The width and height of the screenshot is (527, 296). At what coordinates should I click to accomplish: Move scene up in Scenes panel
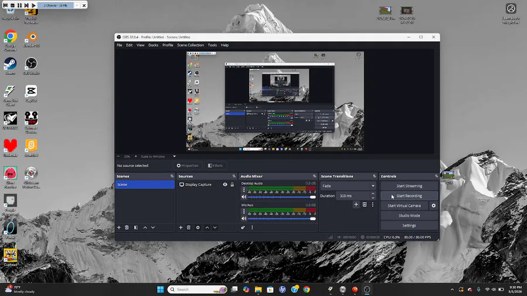(145, 228)
